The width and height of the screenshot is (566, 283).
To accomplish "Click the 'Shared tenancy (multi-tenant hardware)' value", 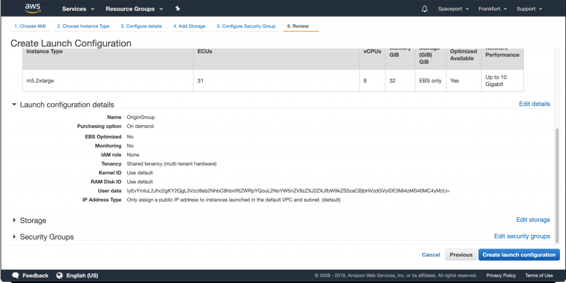I will click(x=172, y=164).
